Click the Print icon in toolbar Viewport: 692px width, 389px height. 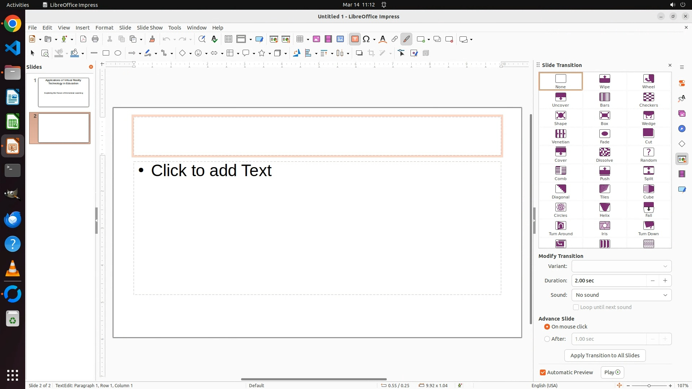95,39
